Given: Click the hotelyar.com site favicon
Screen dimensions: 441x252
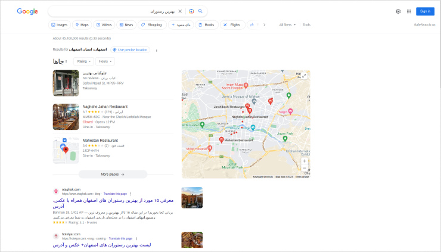Looking at the screenshot, I should point(56,237).
